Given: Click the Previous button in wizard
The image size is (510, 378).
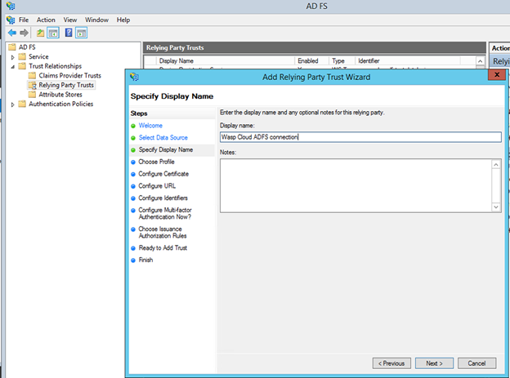Looking at the screenshot, I should click(x=391, y=362).
